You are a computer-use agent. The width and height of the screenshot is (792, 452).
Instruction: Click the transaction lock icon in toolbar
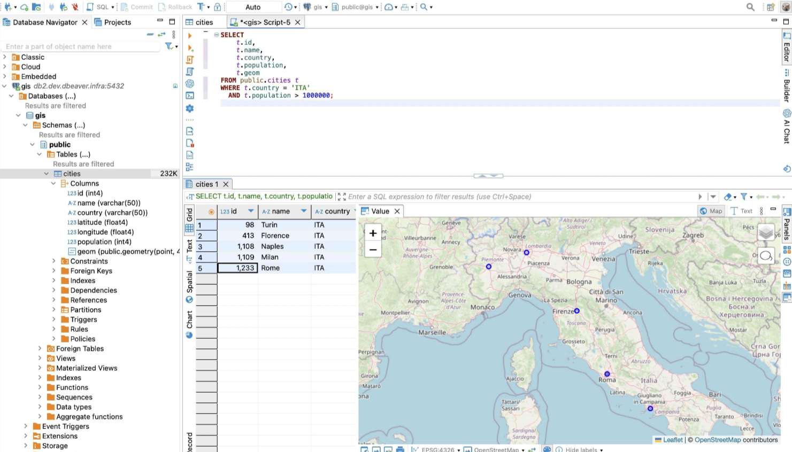pyautogui.click(x=217, y=7)
